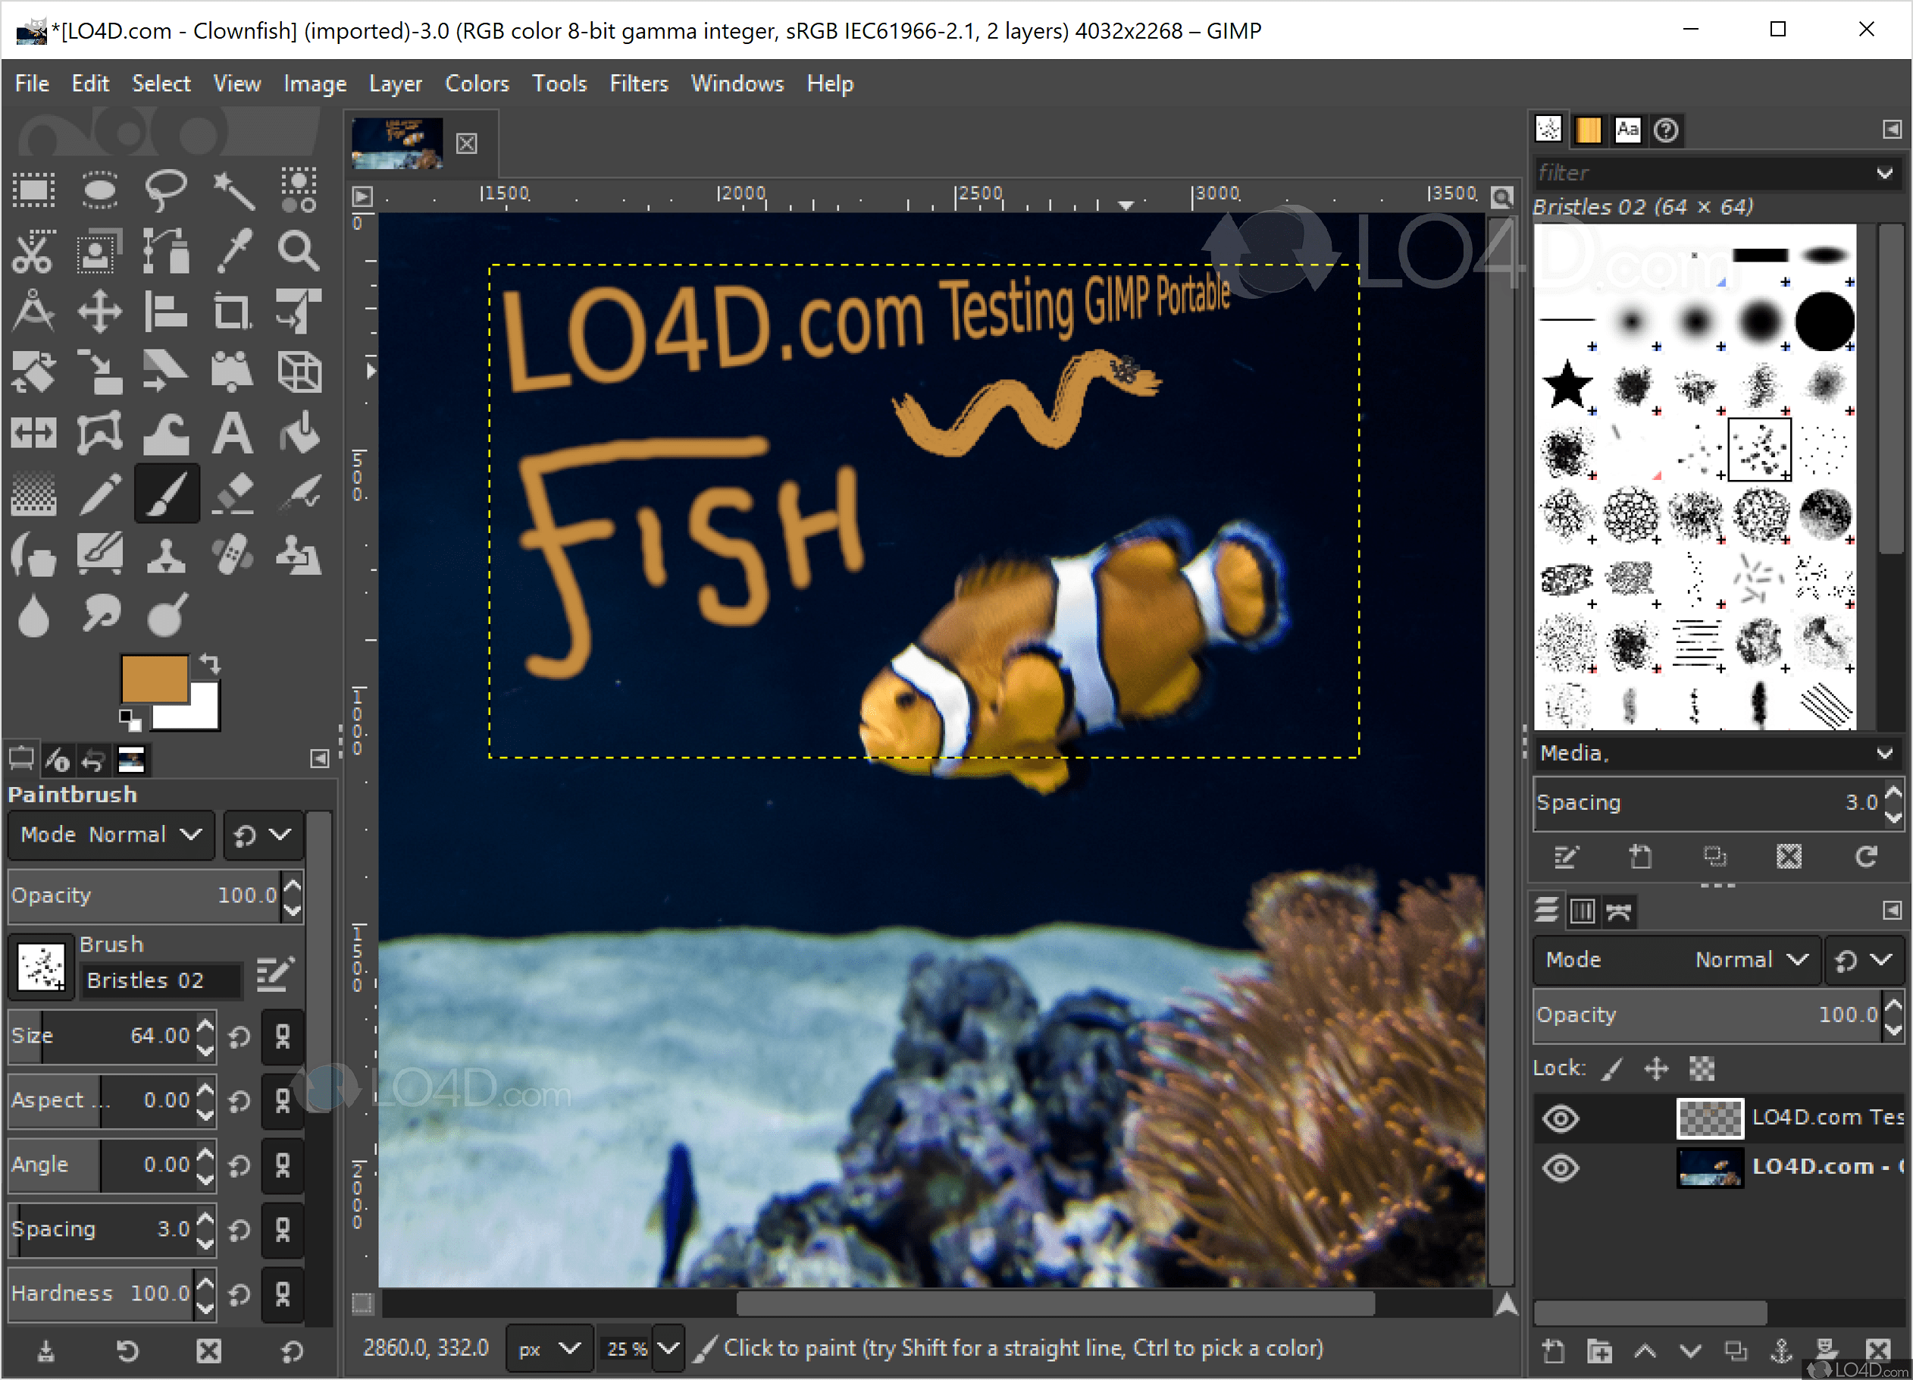Open the 25% zoom level dropdown
The image size is (1913, 1380).
(x=668, y=1349)
